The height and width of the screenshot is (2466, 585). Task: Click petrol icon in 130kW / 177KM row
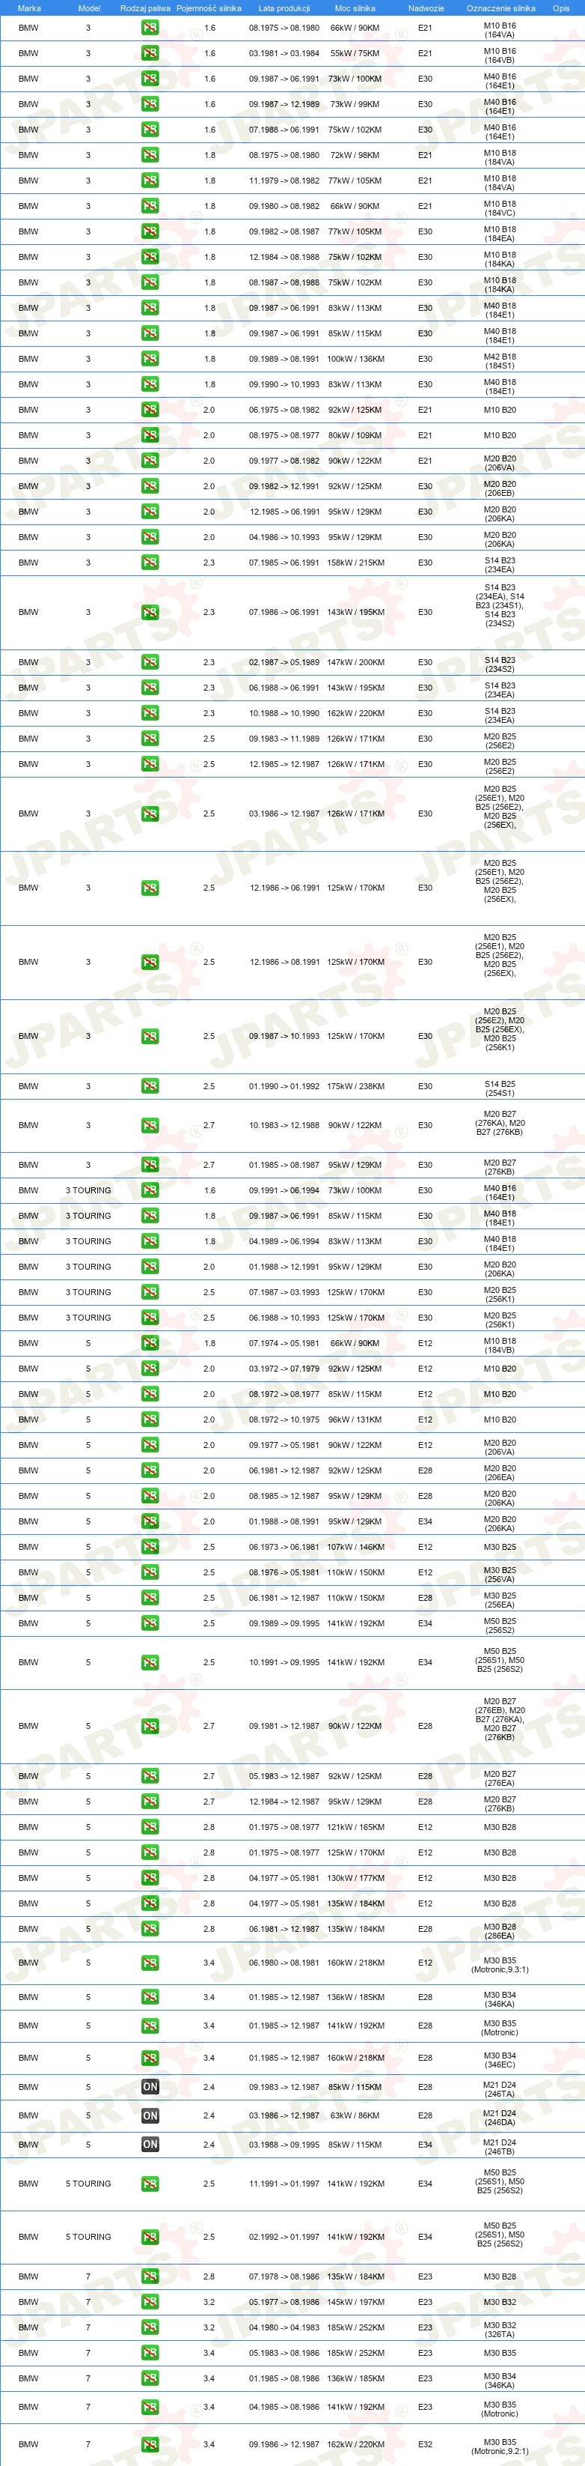tap(150, 1878)
